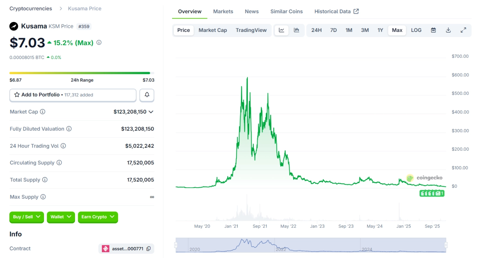
Task: Click Market Cap info icon
Action: pyautogui.click(x=43, y=112)
